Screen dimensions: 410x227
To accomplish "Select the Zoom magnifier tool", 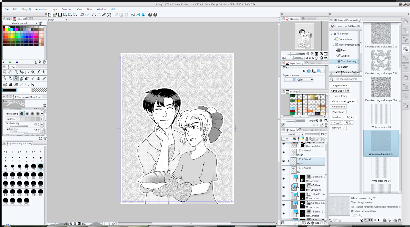I will pos(5,72).
